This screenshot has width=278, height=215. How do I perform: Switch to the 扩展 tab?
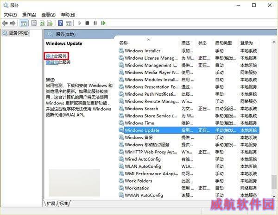[51, 203]
